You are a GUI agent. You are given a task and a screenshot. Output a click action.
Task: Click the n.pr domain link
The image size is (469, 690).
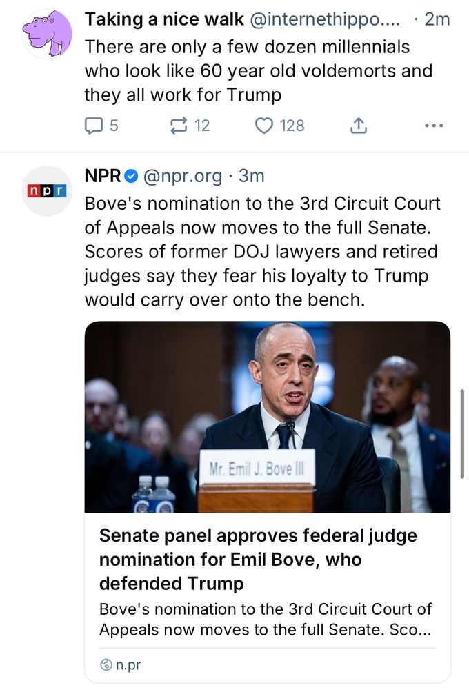click(130, 665)
